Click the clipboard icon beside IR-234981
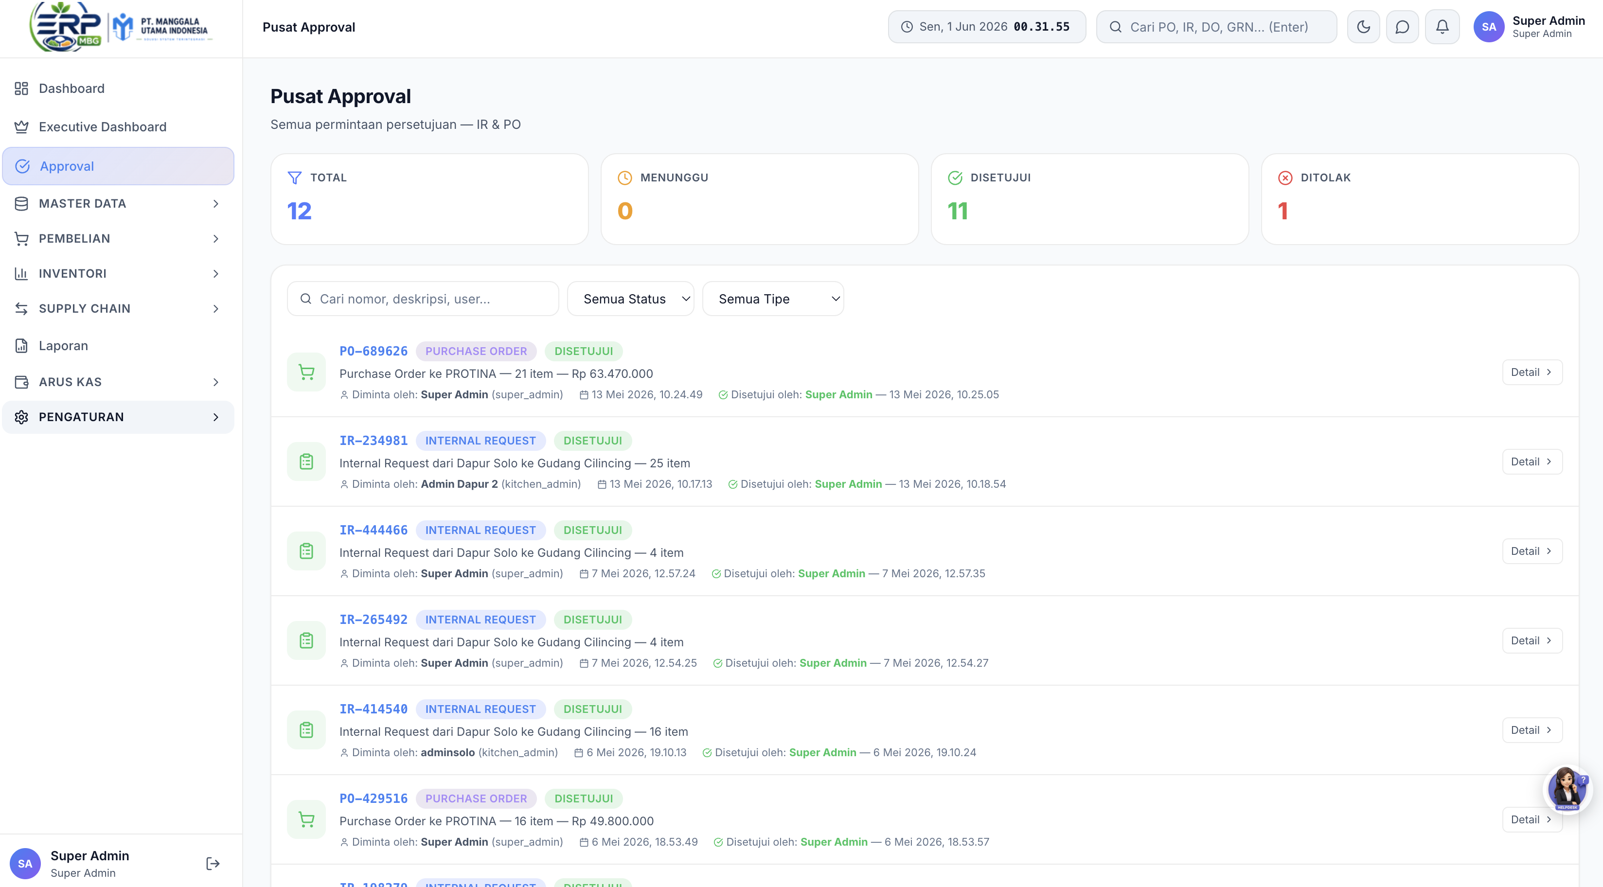1603x887 pixels. click(x=306, y=461)
